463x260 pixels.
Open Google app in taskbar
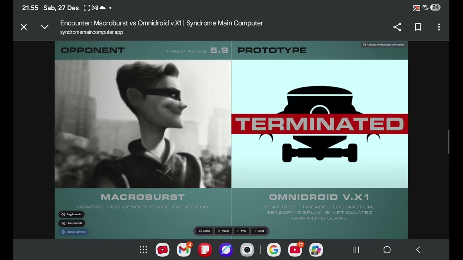click(274, 250)
